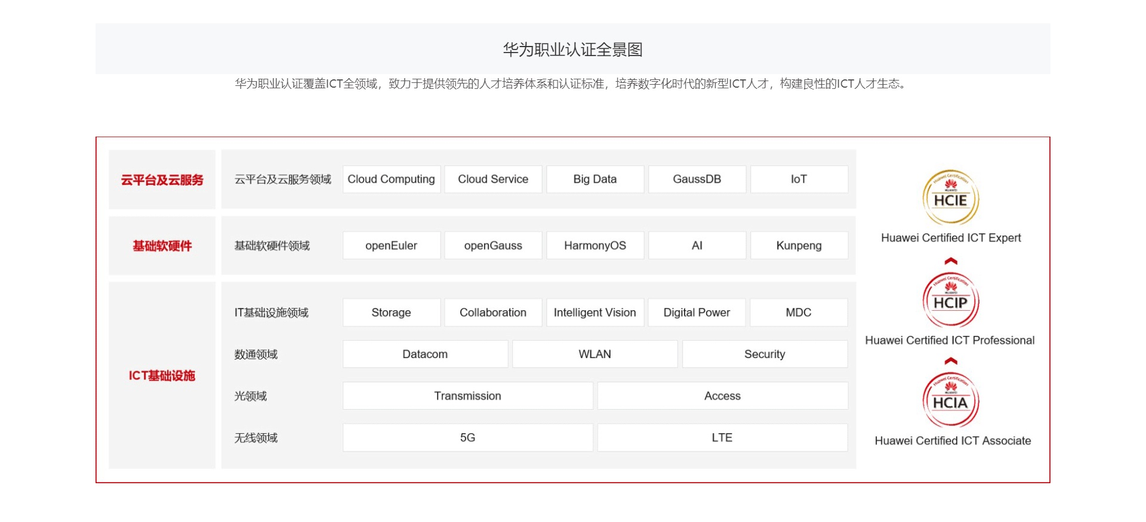The height and width of the screenshot is (522, 1146).
Task: Click the 无线领域 row label
Action: coord(256,437)
